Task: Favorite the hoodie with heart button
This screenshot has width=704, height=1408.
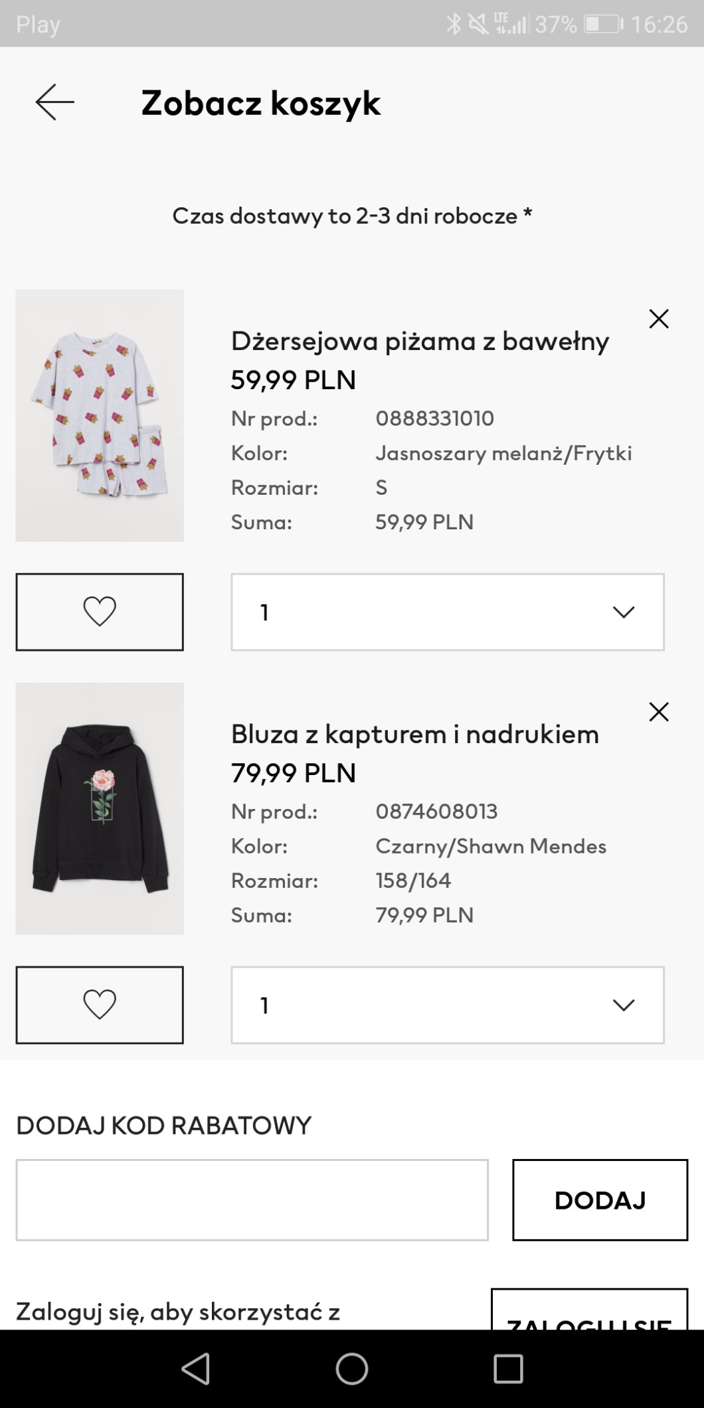Action: click(100, 1004)
